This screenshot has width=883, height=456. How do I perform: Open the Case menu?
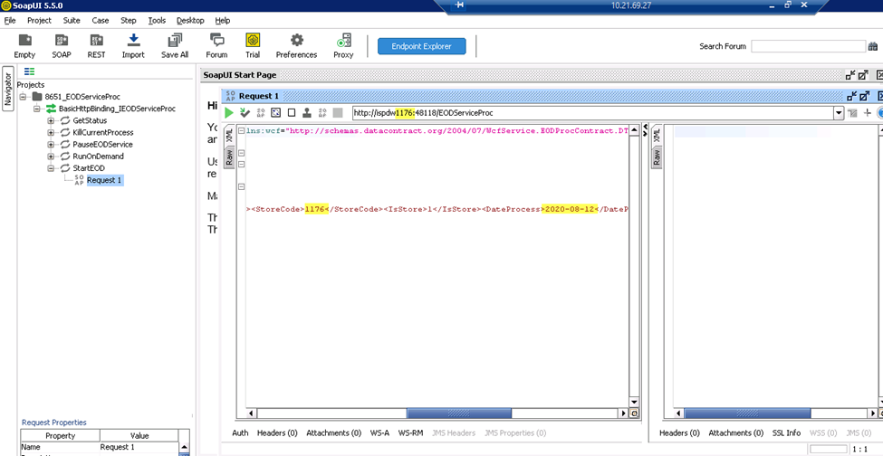pos(101,20)
